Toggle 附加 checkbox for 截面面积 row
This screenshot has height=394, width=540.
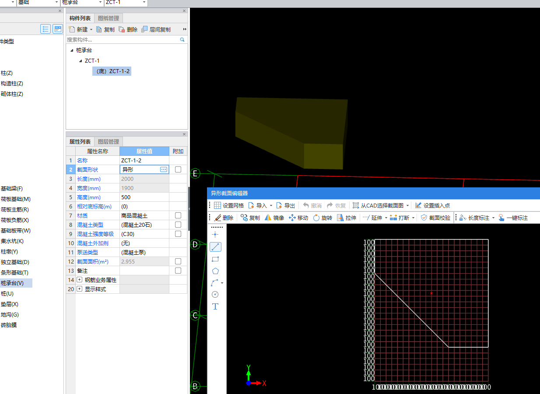(178, 261)
